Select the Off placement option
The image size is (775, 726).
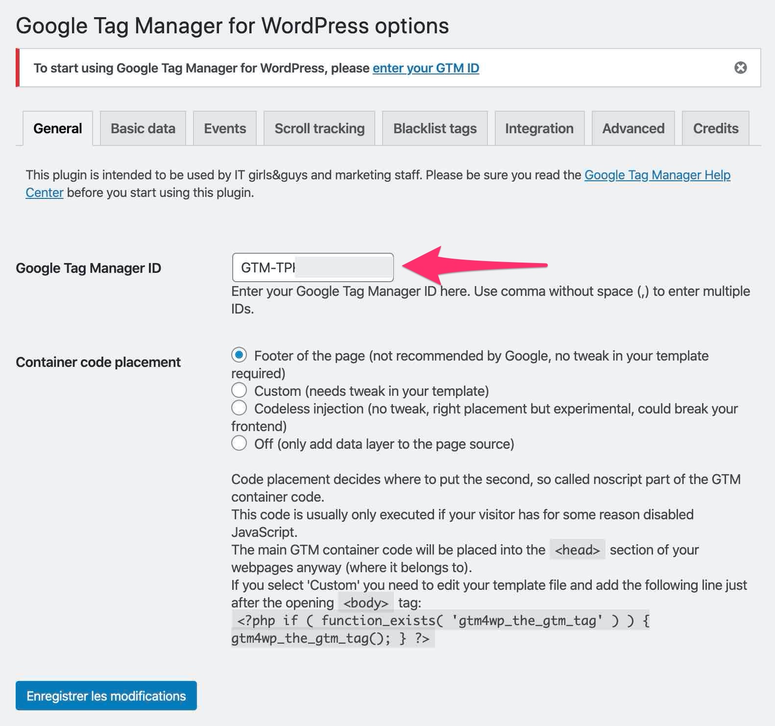(239, 443)
